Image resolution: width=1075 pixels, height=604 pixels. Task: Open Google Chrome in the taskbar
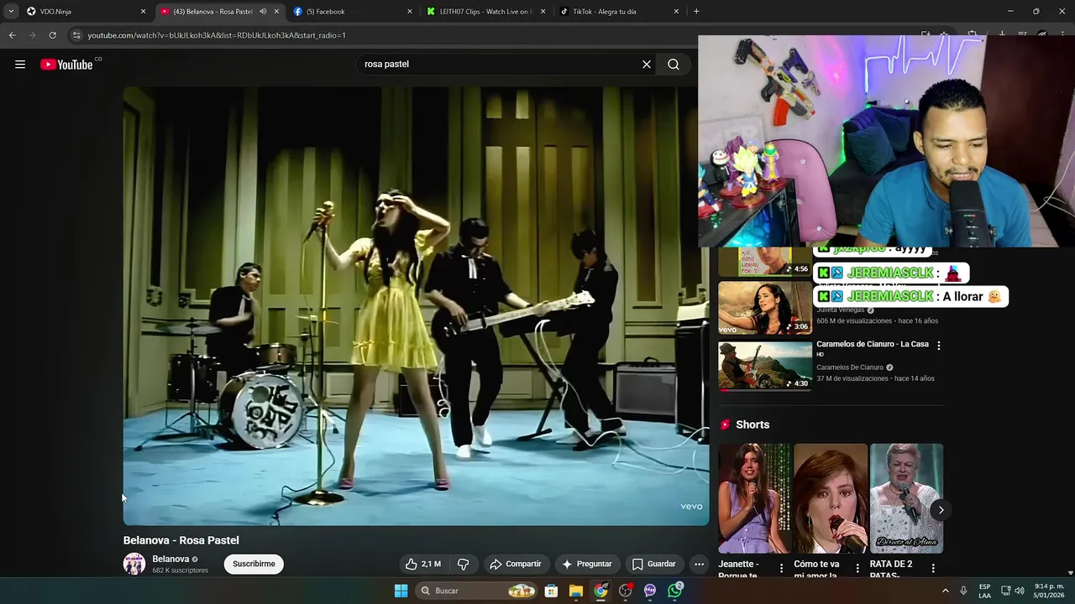click(x=600, y=591)
